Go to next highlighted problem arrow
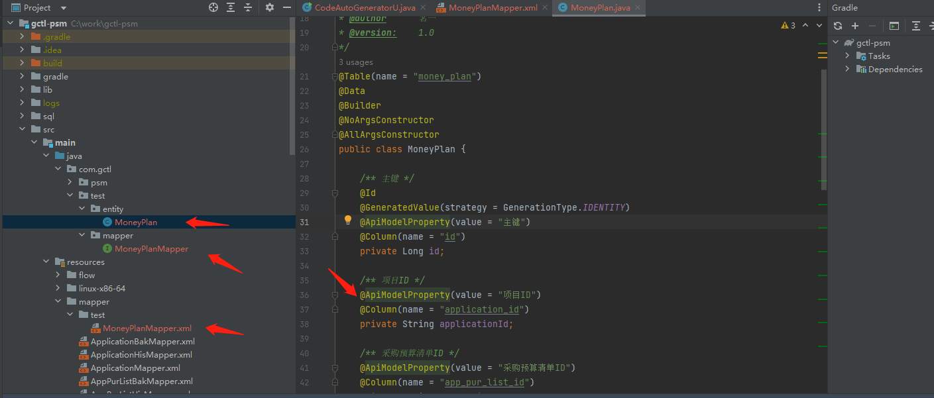Viewport: 934px width, 398px height. [818, 25]
